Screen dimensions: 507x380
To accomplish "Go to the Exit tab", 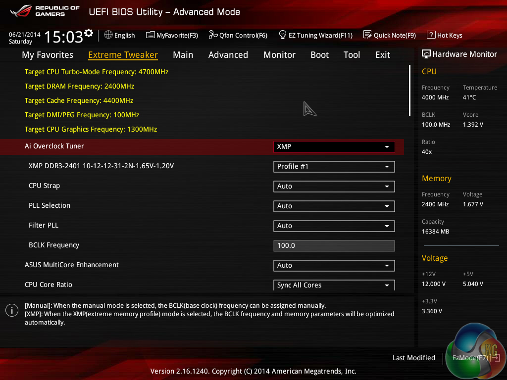I will (383, 55).
